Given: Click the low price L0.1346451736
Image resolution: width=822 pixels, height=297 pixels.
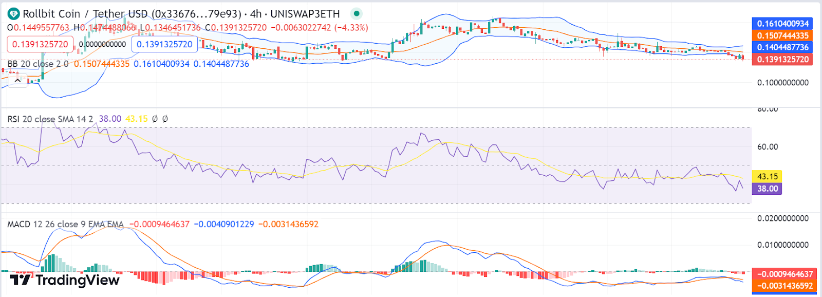Looking at the screenshot, I should (x=170, y=28).
